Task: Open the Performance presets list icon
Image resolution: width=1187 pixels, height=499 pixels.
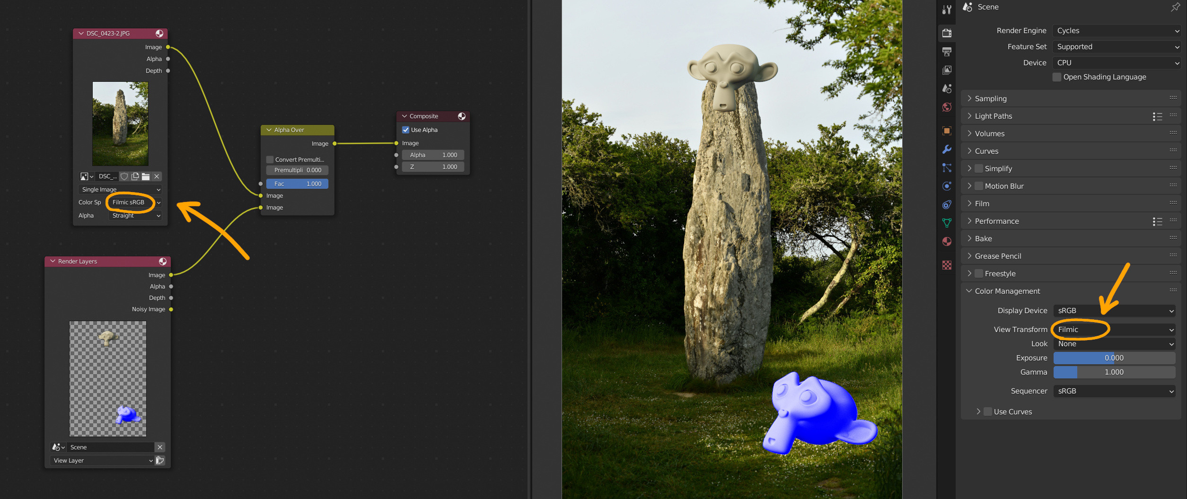Action: coord(1157,221)
